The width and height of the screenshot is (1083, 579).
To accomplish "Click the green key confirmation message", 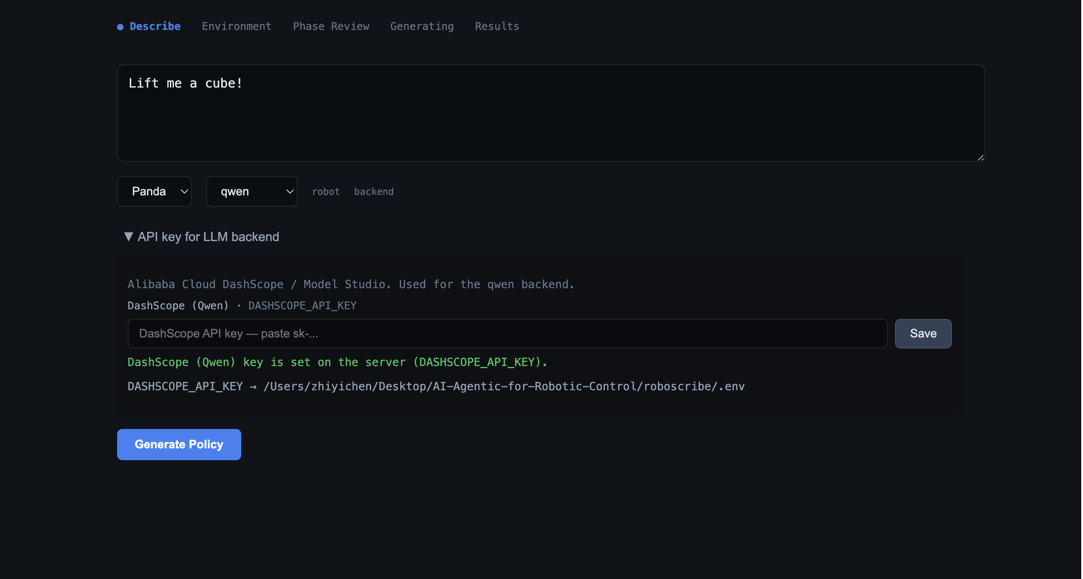I will 337,362.
